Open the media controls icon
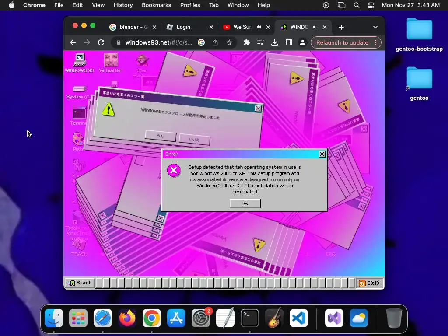448x336 pixels. [261, 42]
